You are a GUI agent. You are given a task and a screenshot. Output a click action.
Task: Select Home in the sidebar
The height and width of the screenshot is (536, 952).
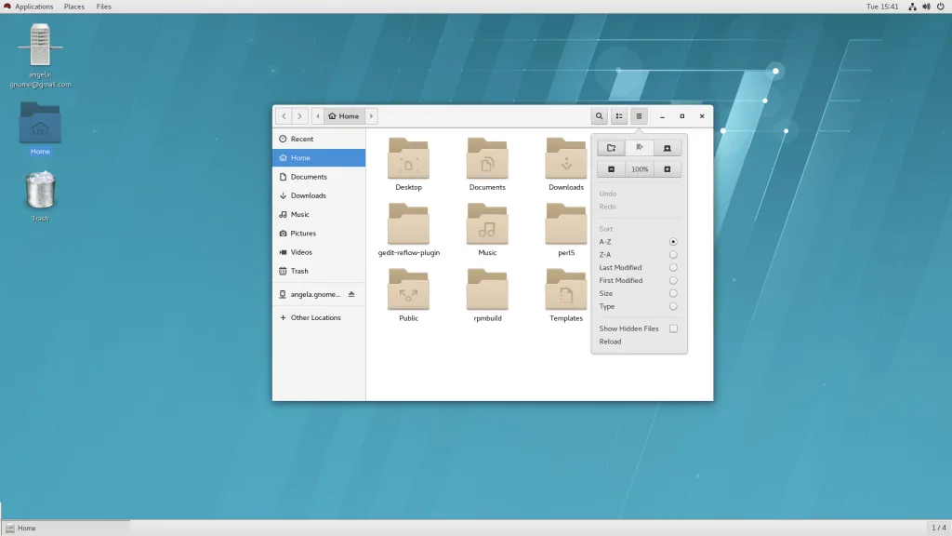[319, 157]
